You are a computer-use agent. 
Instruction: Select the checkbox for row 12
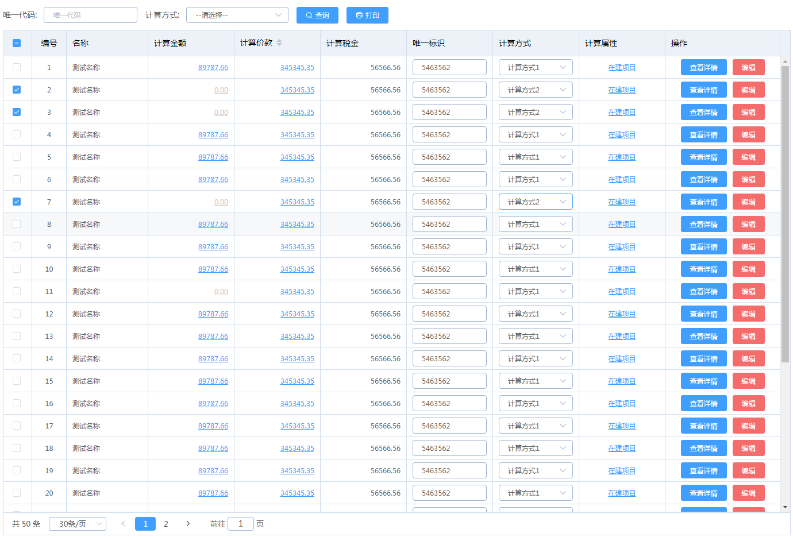17,314
